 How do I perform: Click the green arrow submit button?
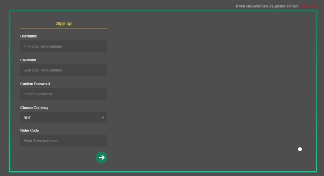click(x=101, y=157)
